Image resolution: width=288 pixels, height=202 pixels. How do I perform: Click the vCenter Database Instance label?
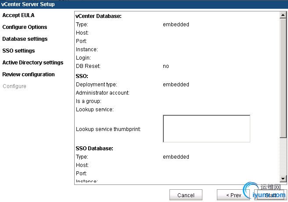pyautogui.click(x=87, y=50)
